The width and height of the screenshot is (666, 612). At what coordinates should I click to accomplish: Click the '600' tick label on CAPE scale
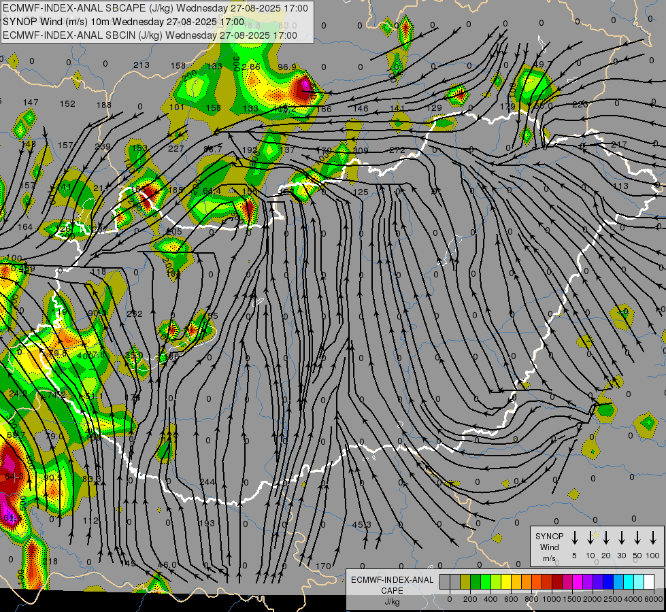pyautogui.click(x=511, y=599)
